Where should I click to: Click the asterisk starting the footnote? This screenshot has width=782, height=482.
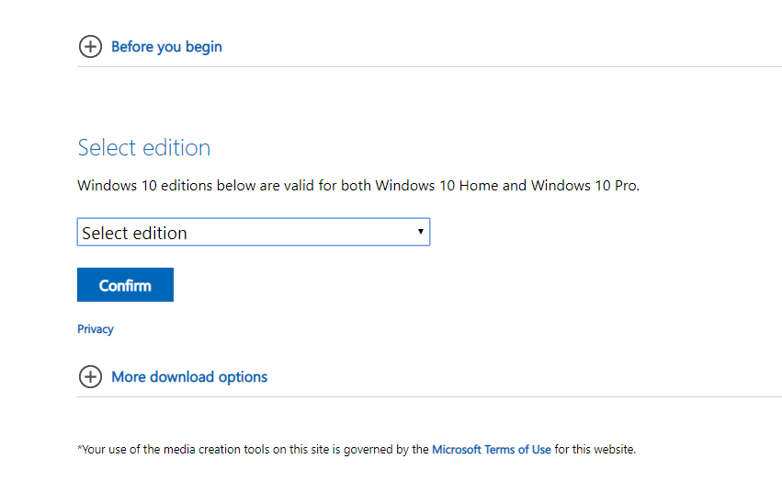(x=79, y=448)
